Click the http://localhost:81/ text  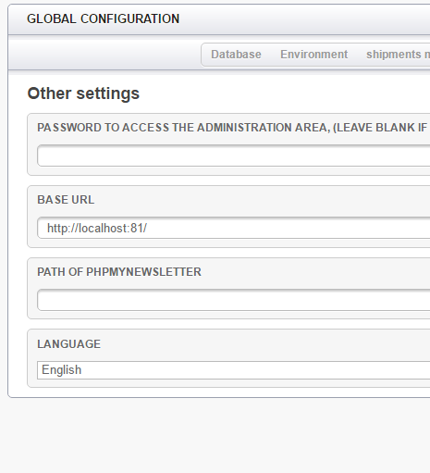[x=97, y=229]
